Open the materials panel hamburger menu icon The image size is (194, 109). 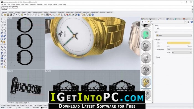[188, 22]
